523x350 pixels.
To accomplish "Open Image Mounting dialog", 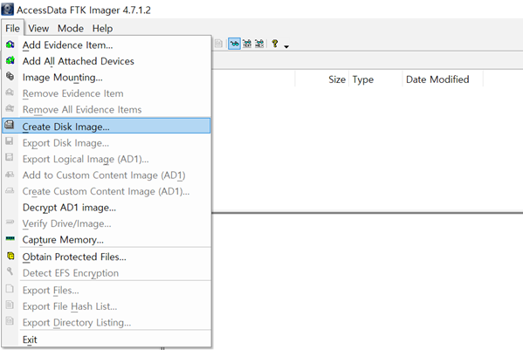I will [107, 78].
